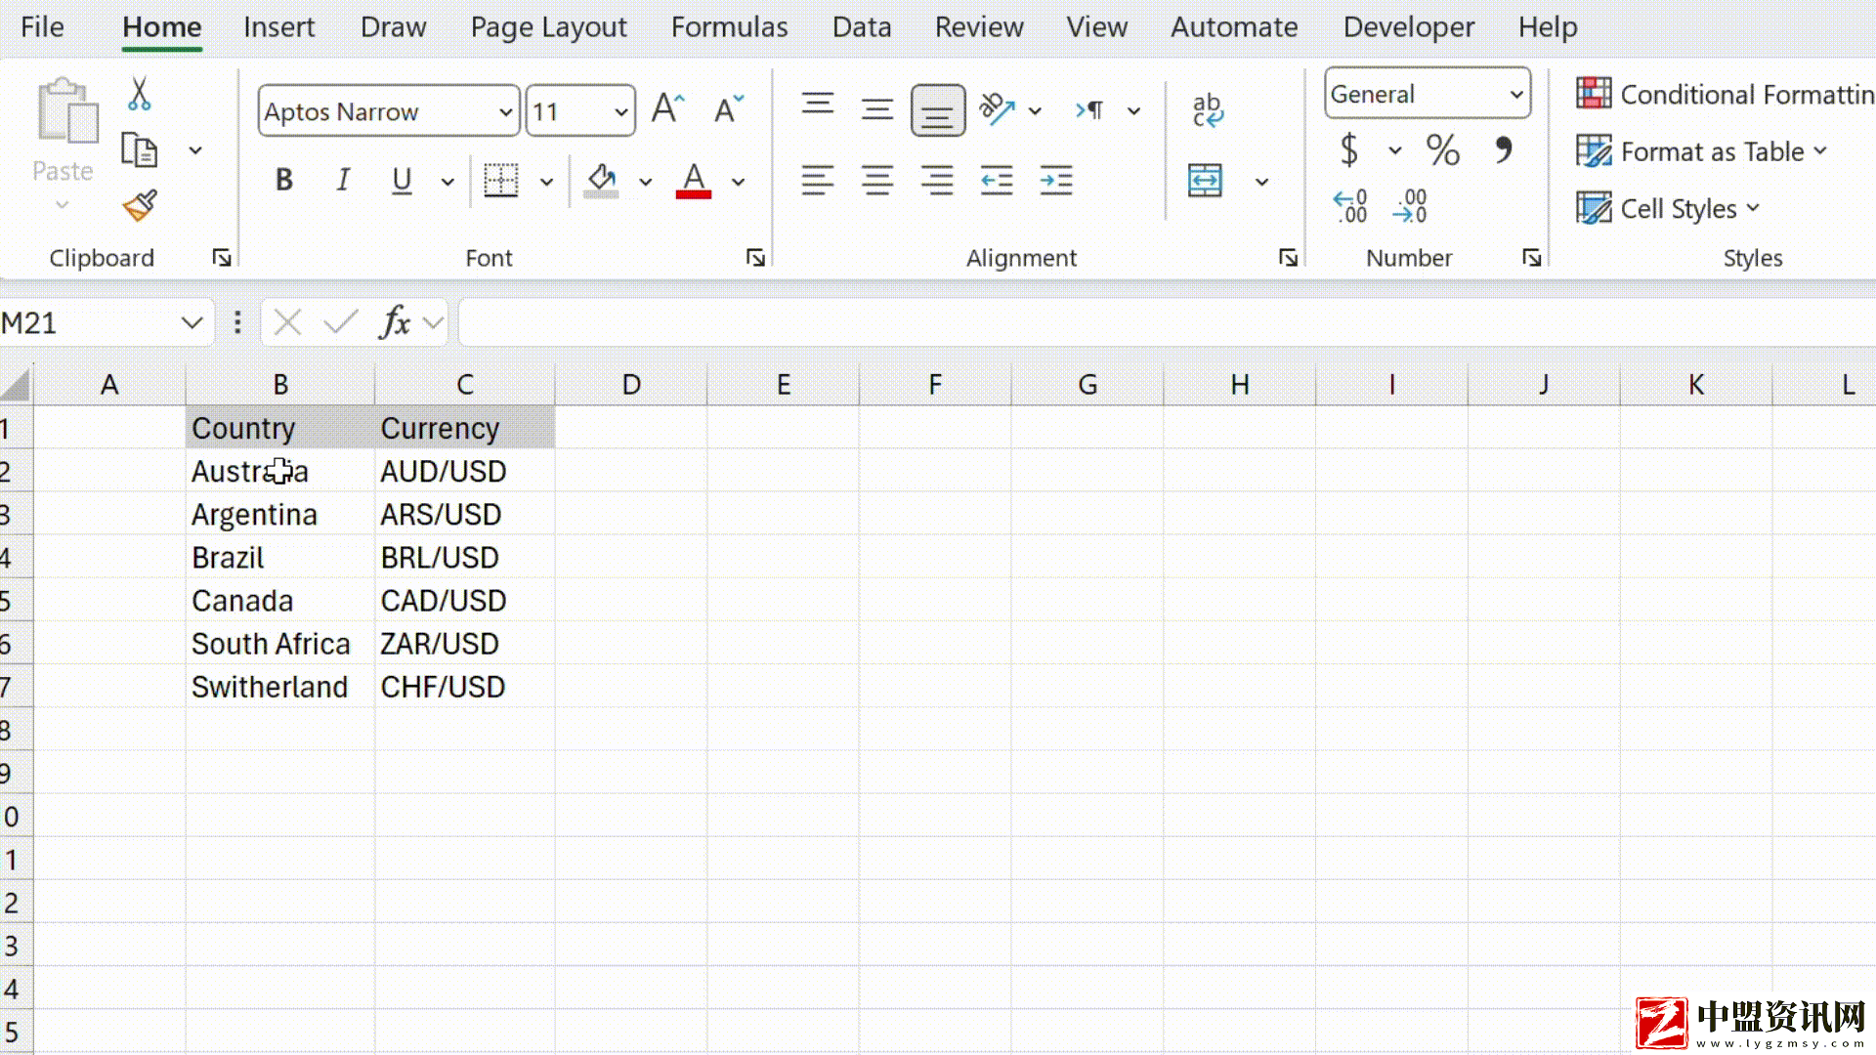1876x1055 pixels.
Task: Select the cell containing AUD/USD
Action: click(x=465, y=472)
